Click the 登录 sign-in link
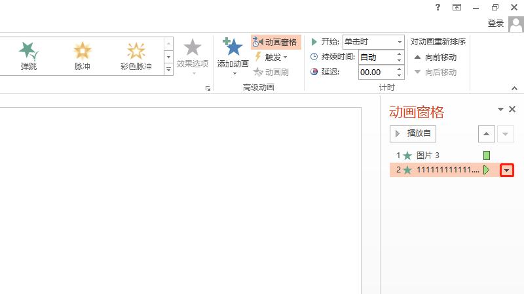 [496, 24]
